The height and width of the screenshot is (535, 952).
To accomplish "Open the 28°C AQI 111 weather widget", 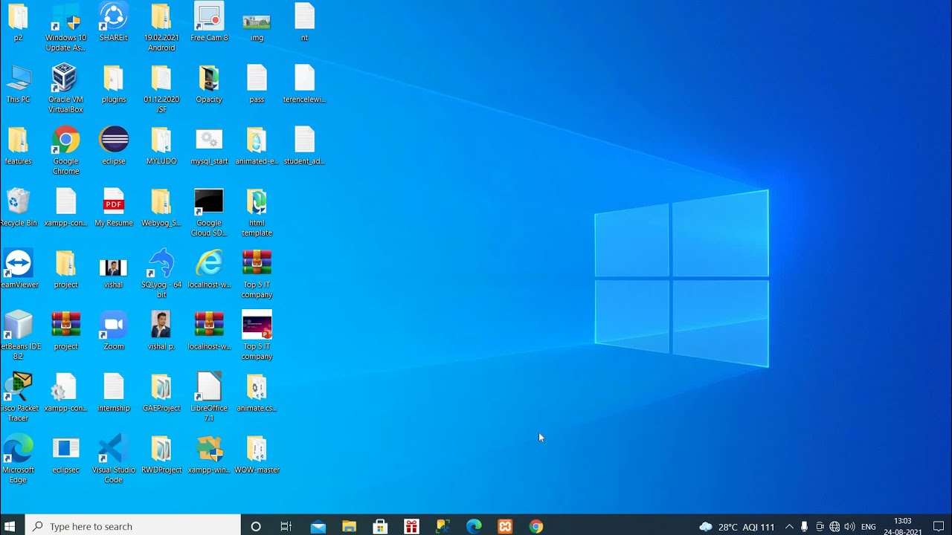I will click(736, 526).
